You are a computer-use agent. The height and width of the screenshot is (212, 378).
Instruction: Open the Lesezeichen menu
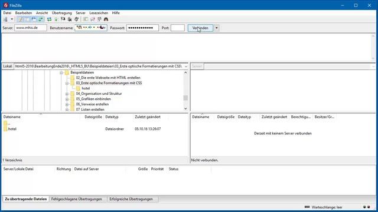pos(99,13)
